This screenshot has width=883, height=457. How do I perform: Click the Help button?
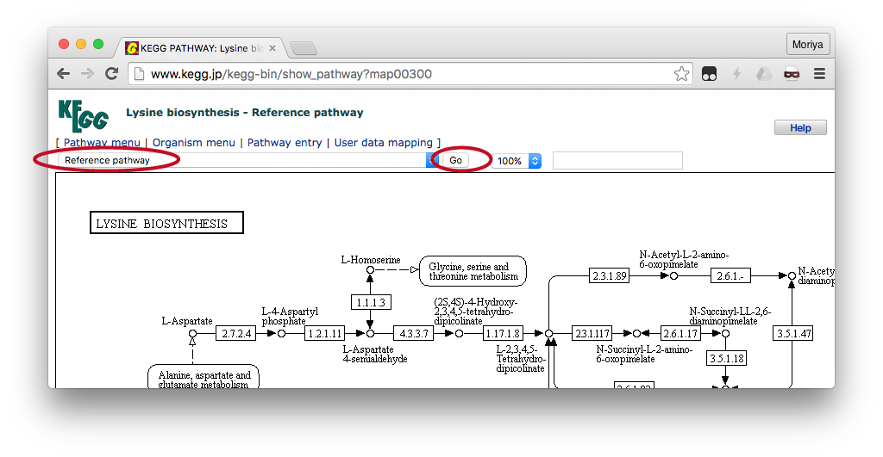point(800,127)
